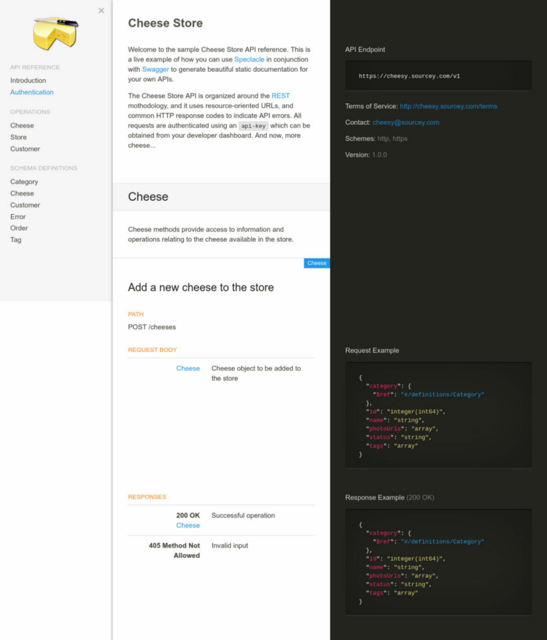Screen dimensions: 547x640
Task: Open the Tag schema definition
Action: coord(16,239)
